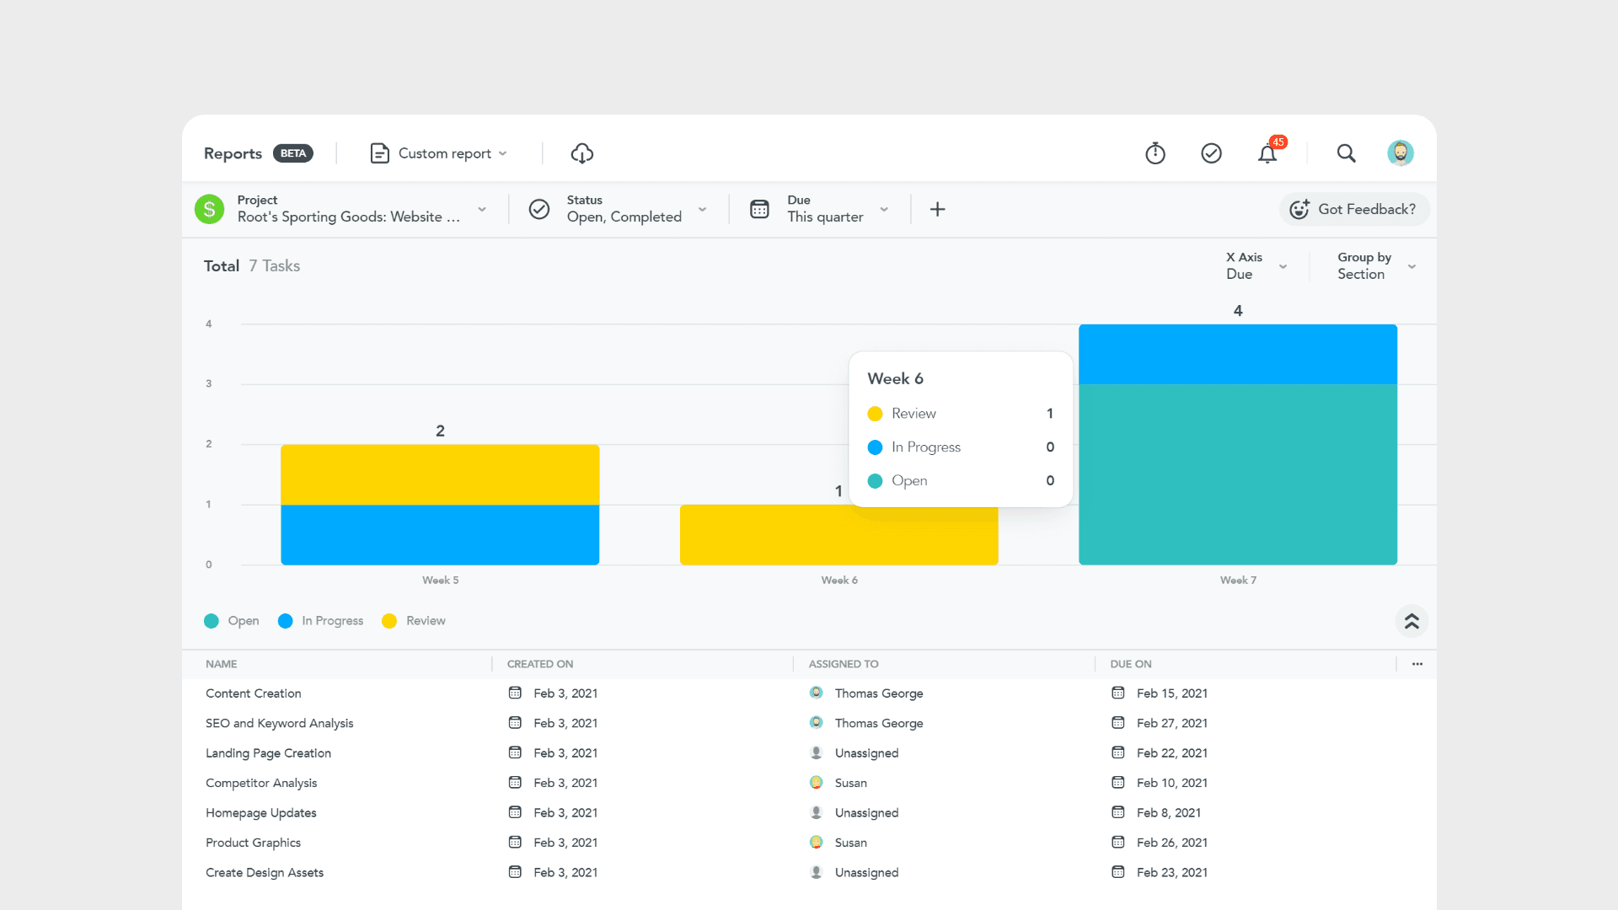The image size is (1618, 910).
Task: Open the Content Creation task row
Action: click(254, 693)
